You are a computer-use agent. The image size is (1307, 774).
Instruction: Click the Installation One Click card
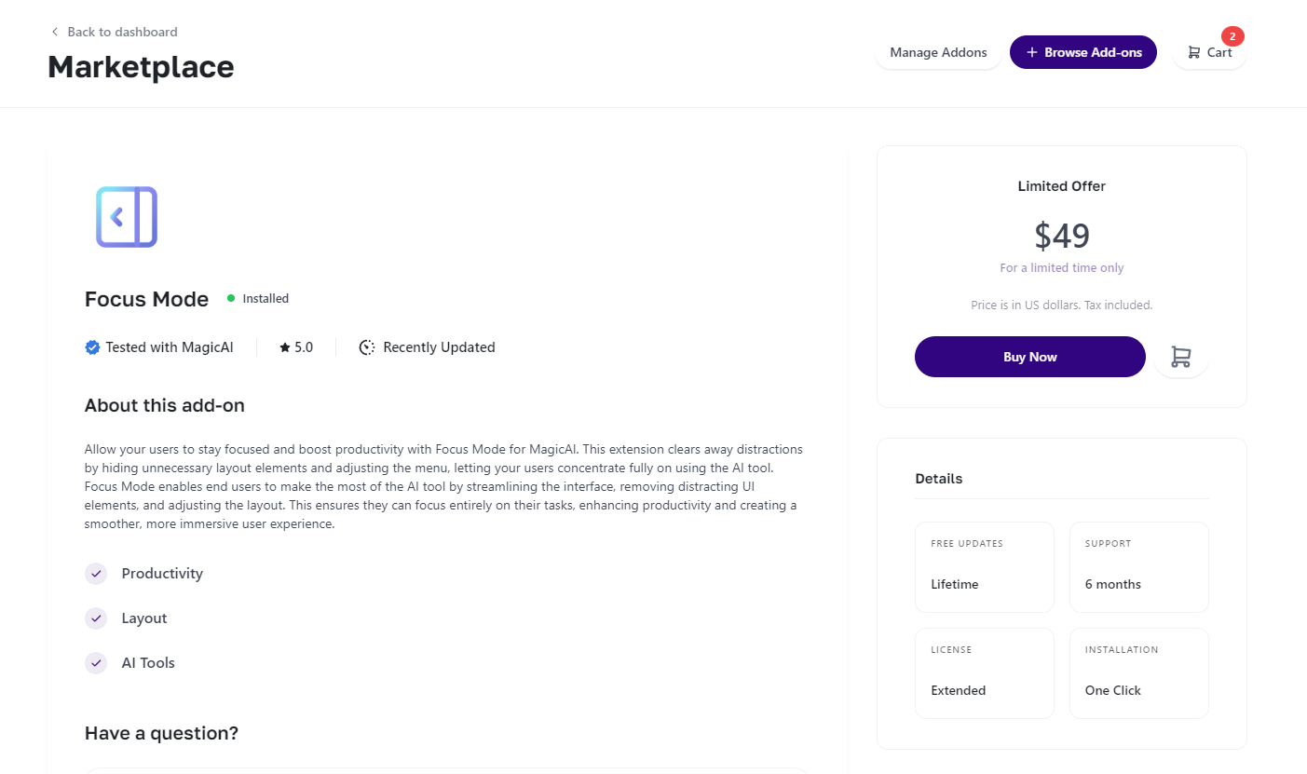click(1138, 672)
